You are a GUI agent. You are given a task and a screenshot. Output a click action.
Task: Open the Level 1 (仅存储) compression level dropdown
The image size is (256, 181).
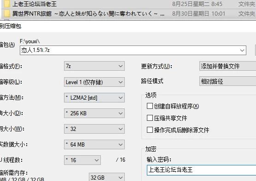pyautogui.click(x=94, y=82)
